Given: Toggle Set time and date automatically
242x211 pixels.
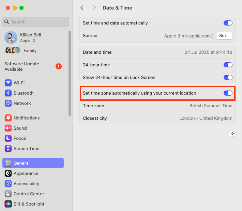Looking at the screenshot, I should click(228, 23).
